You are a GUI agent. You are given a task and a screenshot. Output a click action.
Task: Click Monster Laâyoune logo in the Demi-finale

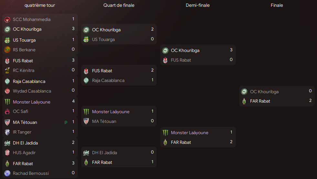165,133
